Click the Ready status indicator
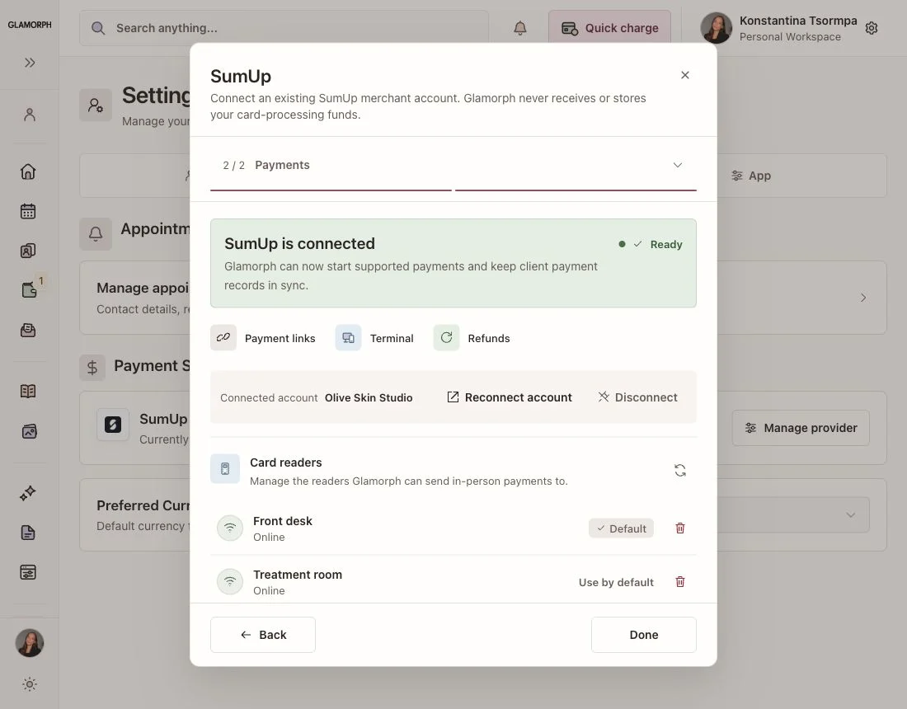Viewport: 907px width, 709px height. pos(651,245)
